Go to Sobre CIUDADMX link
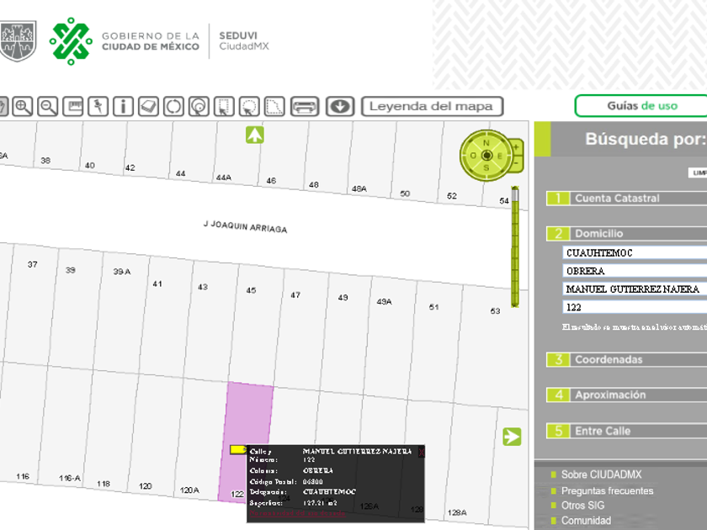This screenshot has width=707, height=530. point(601,474)
